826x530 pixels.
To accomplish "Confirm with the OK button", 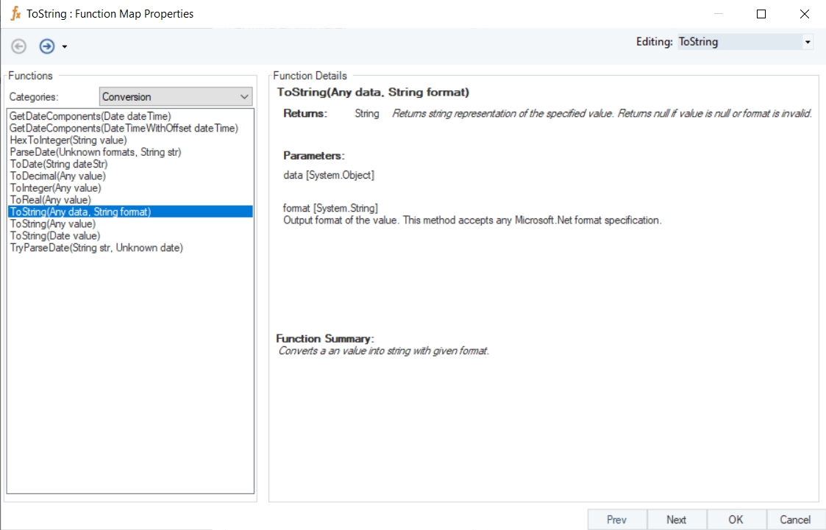I will 736,520.
